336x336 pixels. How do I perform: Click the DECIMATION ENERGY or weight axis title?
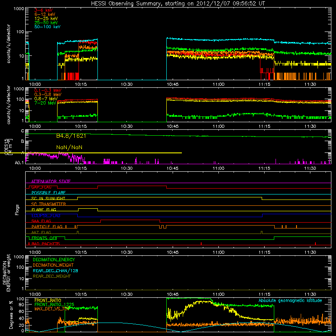click(x=6, y=273)
